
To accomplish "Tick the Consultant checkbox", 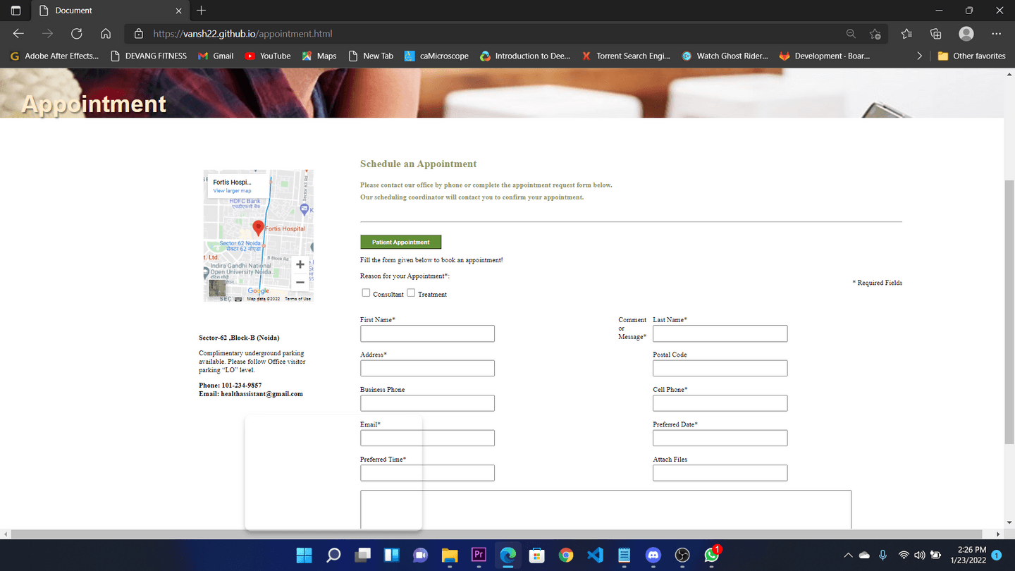I will [x=366, y=293].
